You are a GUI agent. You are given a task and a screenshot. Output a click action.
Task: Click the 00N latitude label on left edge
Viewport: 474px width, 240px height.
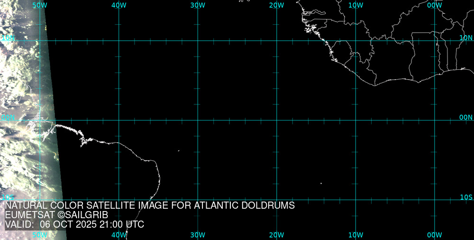8,117
